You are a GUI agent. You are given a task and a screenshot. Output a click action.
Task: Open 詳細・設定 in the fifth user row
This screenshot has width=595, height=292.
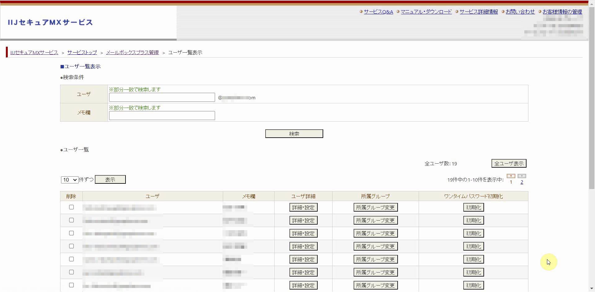click(x=303, y=259)
